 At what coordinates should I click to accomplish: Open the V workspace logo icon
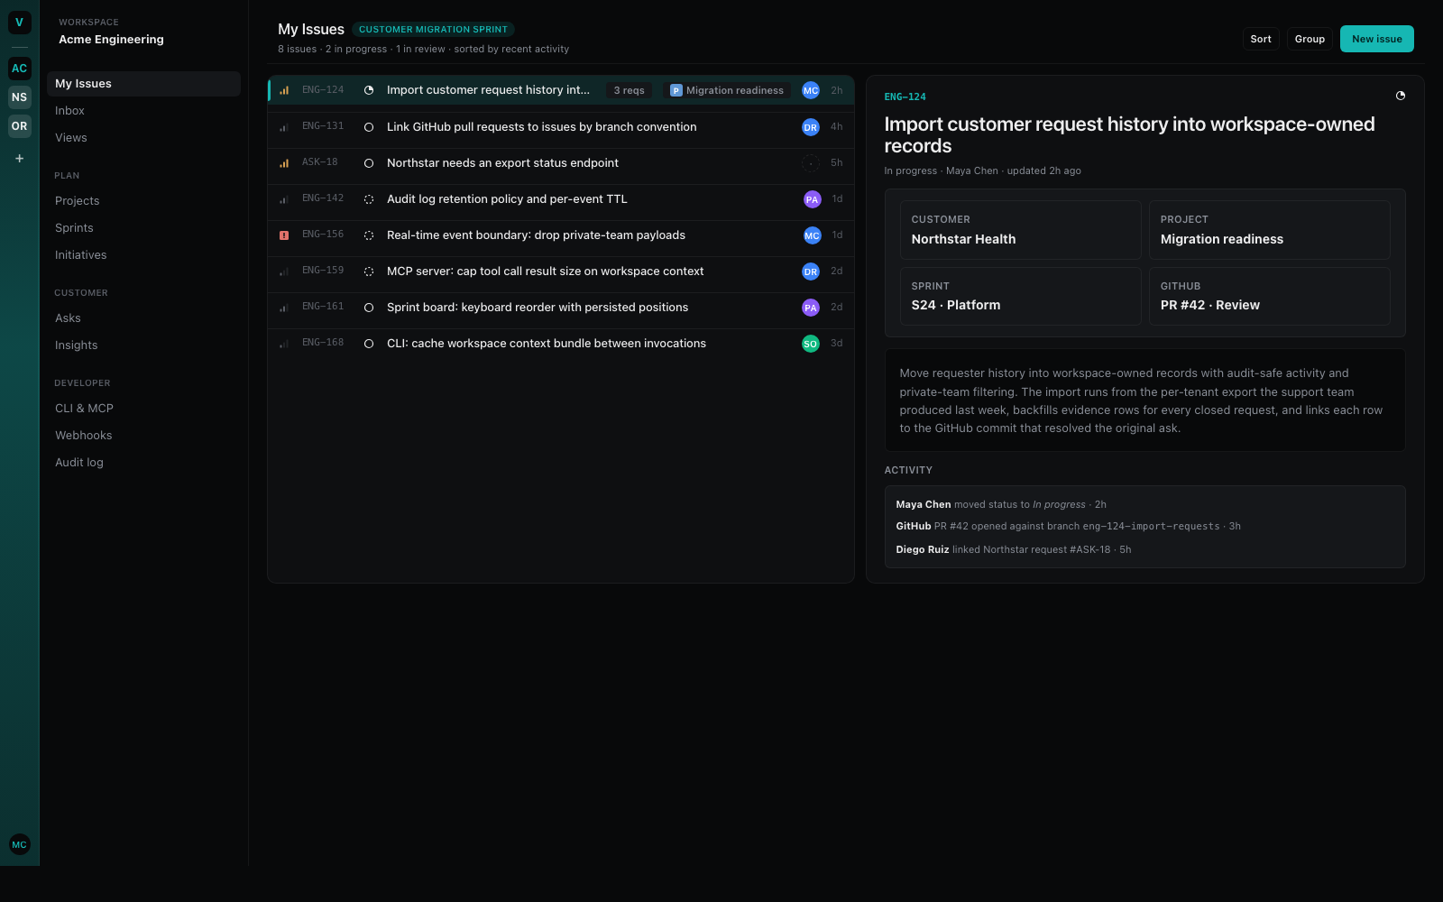pos(19,23)
